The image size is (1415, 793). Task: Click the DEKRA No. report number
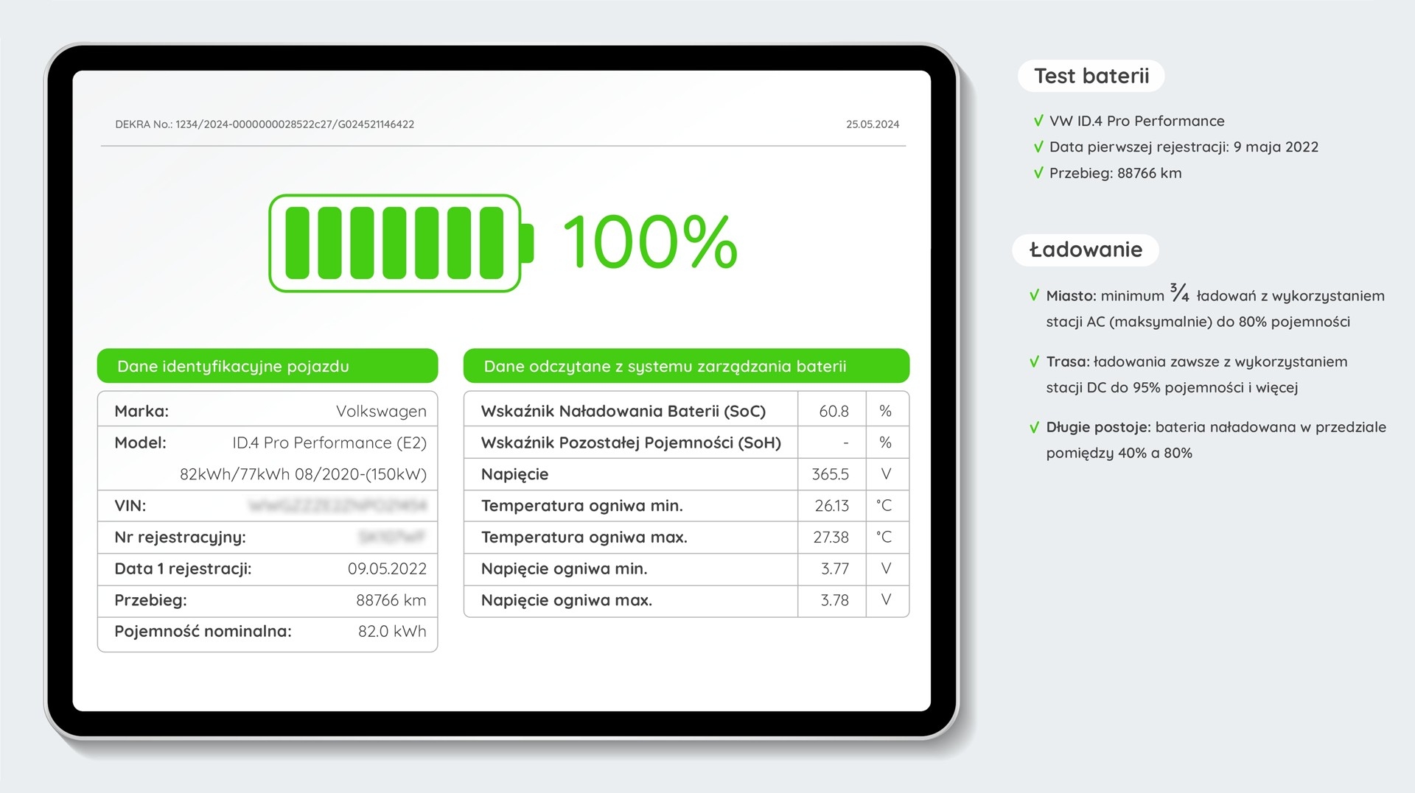[x=265, y=124]
